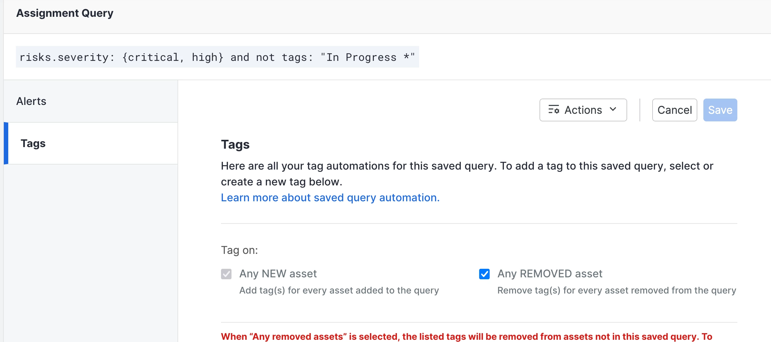Screen dimensions: 771x342
Task: Open the Actions dropdown menu
Action: (583, 110)
